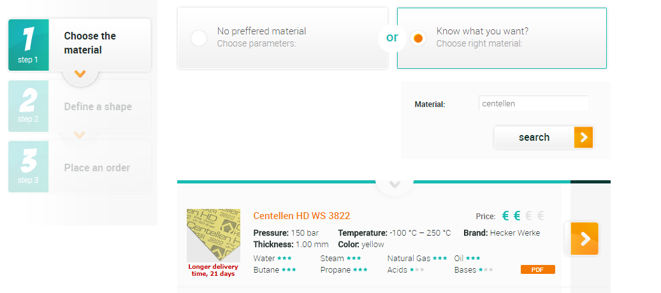Focus the Material text field
The height and width of the screenshot is (293, 661).
pos(534,104)
